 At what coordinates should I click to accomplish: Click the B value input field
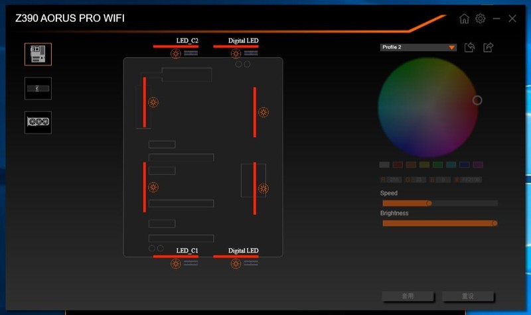[x=443, y=180]
